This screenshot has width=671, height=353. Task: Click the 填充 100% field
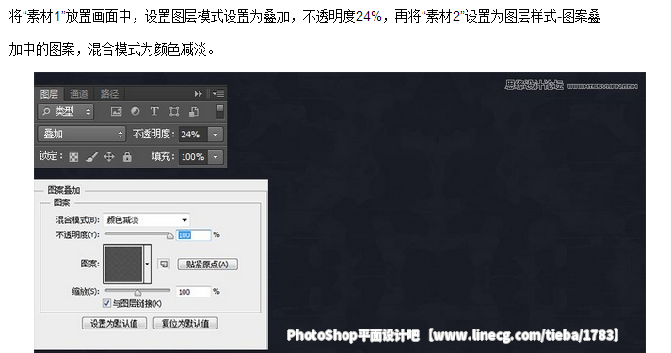[x=193, y=156]
